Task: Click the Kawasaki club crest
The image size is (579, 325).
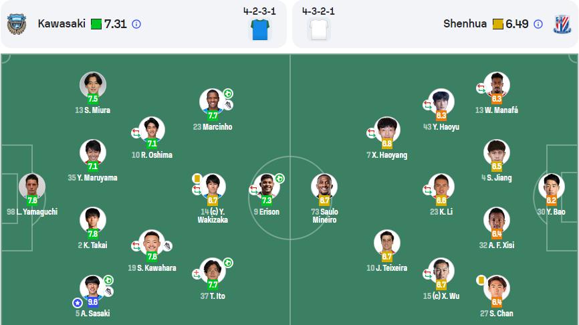Action: pyautogui.click(x=16, y=24)
